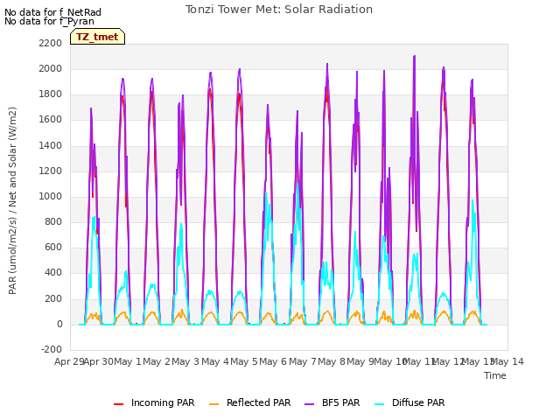Click the Diffuse PAR peak on May 6
The height and width of the screenshot is (420, 560).
[297, 184]
